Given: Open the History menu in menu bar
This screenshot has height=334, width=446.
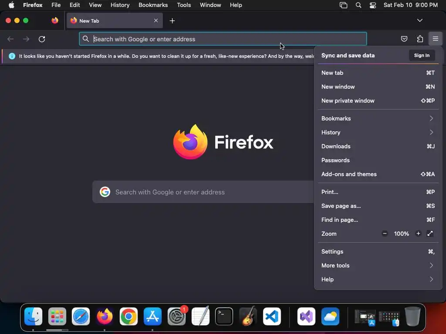Looking at the screenshot, I should [120, 5].
